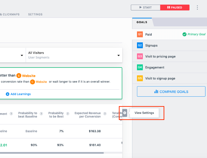Screen dimensions: 207x158
Task: Open the CLICKMAPS tab
Action: [10, 14]
